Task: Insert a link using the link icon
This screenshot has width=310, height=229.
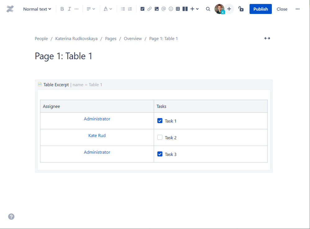Action: click(x=150, y=9)
